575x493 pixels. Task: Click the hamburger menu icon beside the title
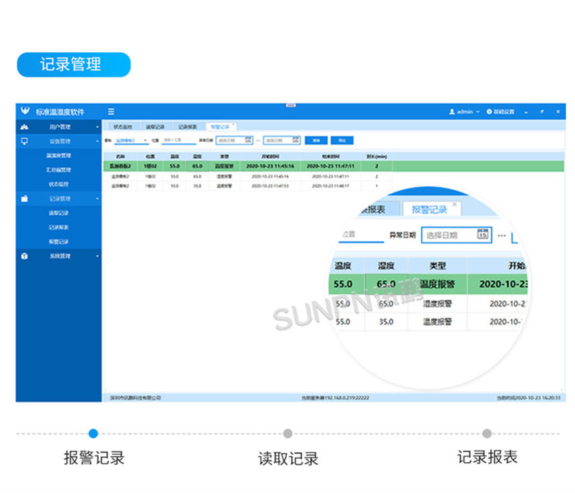point(112,111)
